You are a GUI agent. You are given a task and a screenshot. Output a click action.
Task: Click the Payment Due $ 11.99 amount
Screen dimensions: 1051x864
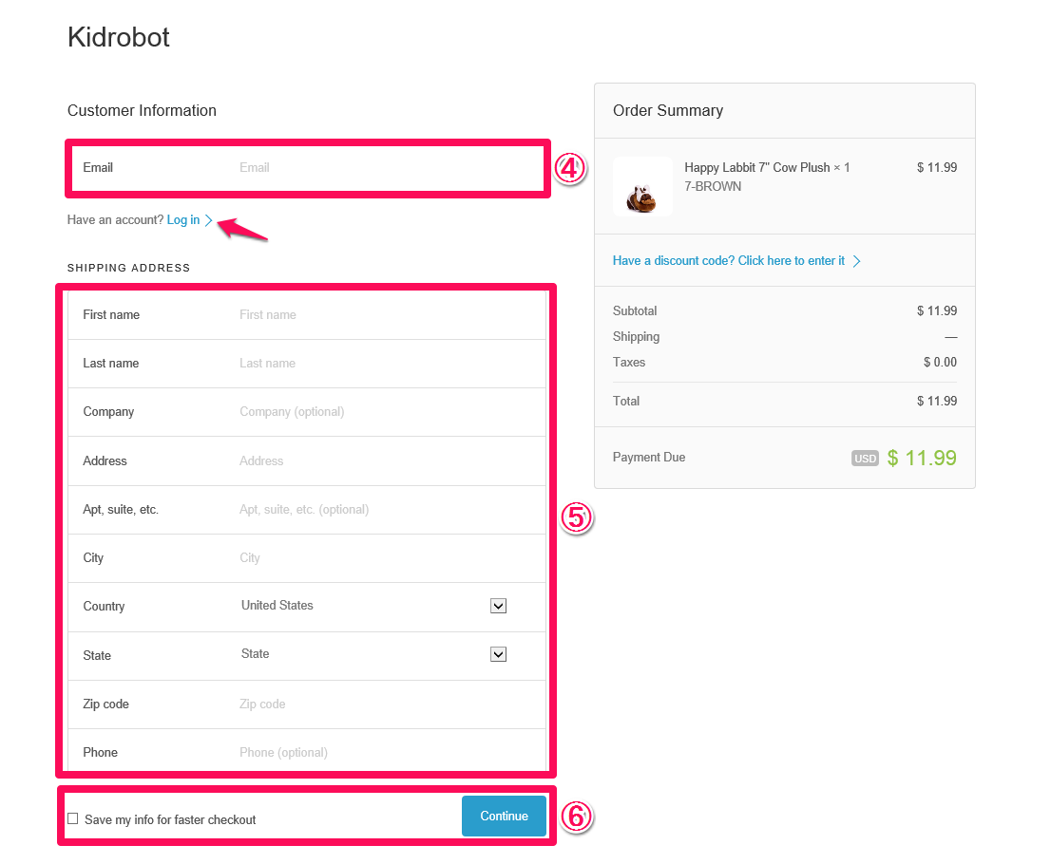click(922, 459)
